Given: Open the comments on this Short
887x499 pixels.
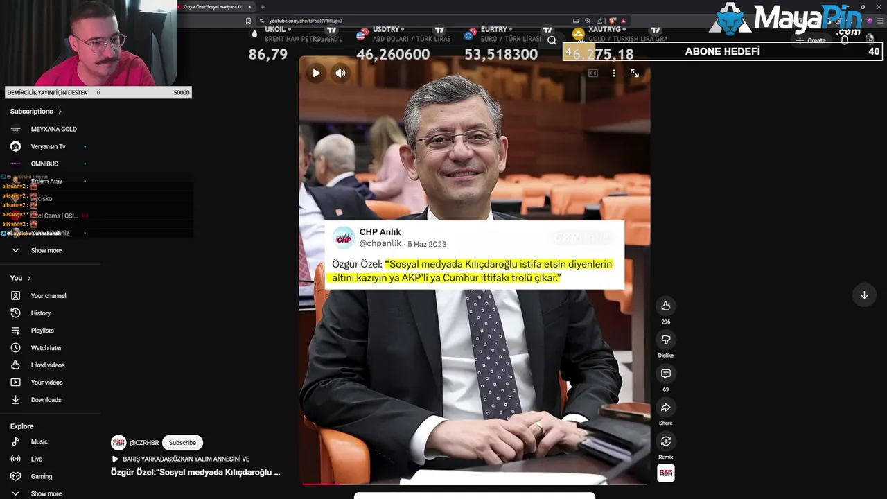Looking at the screenshot, I should pyautogui.click(x=666, y=374).
